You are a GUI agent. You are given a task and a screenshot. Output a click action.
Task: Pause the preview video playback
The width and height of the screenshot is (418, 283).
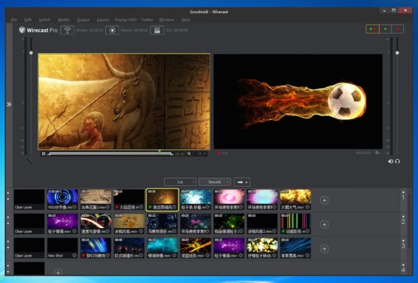pos(43,153)
